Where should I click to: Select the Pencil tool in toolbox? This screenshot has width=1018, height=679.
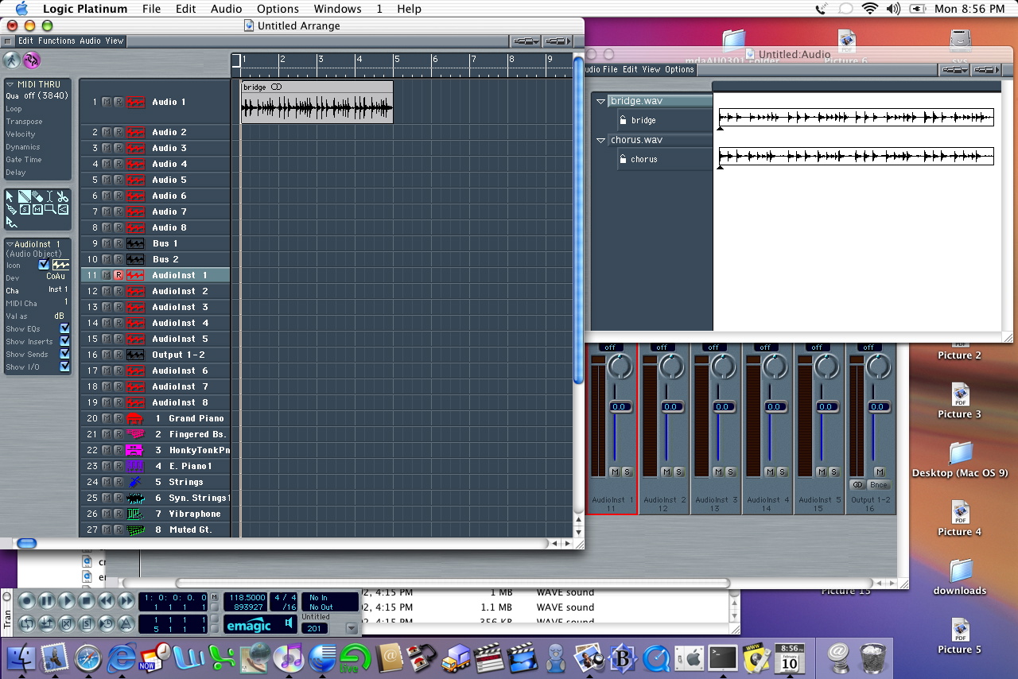(24, 196)
